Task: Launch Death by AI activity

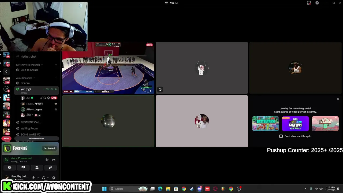Action: pyautogui.click(x=295, y=124)
